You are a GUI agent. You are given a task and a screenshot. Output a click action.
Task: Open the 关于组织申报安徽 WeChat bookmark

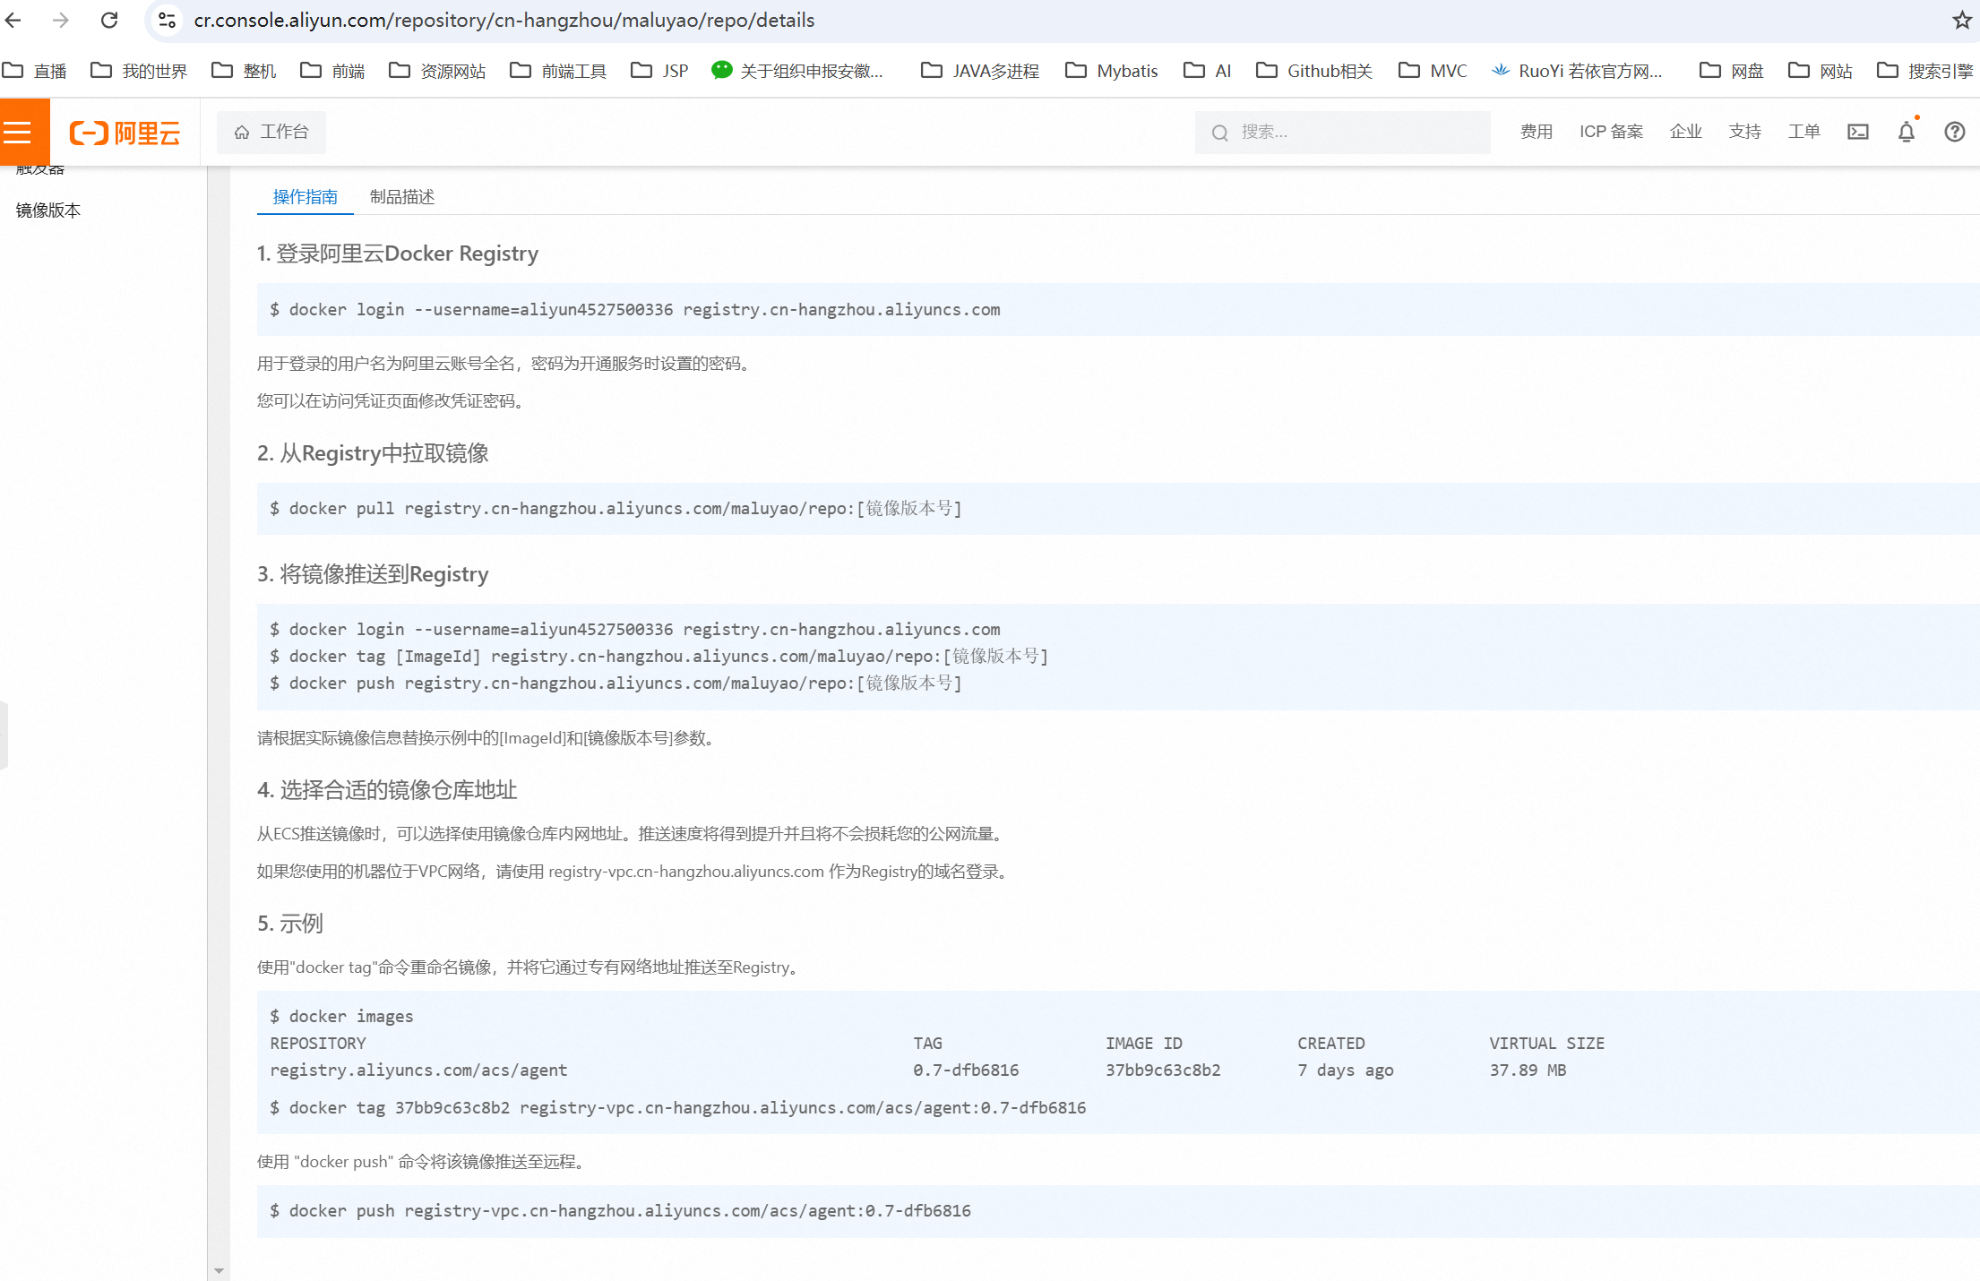point(797,71)
